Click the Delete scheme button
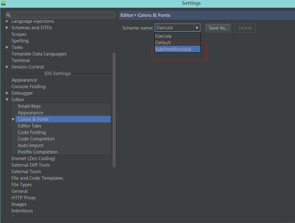Viewport: 295px width, 223px height. pyautogui.click(x=245, y=28)
